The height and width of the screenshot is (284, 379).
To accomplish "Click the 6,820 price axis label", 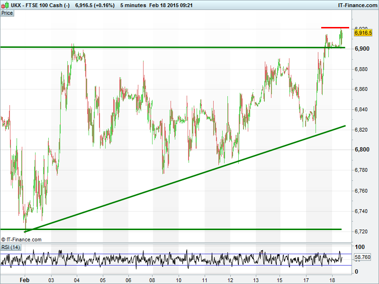I will [362, 130].
